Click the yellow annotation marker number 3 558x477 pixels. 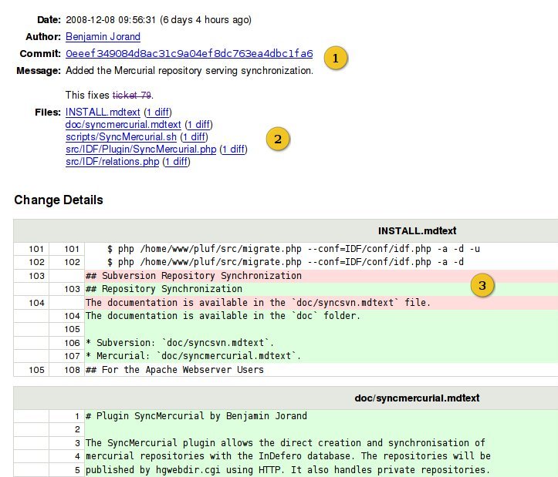coord(482,286)
